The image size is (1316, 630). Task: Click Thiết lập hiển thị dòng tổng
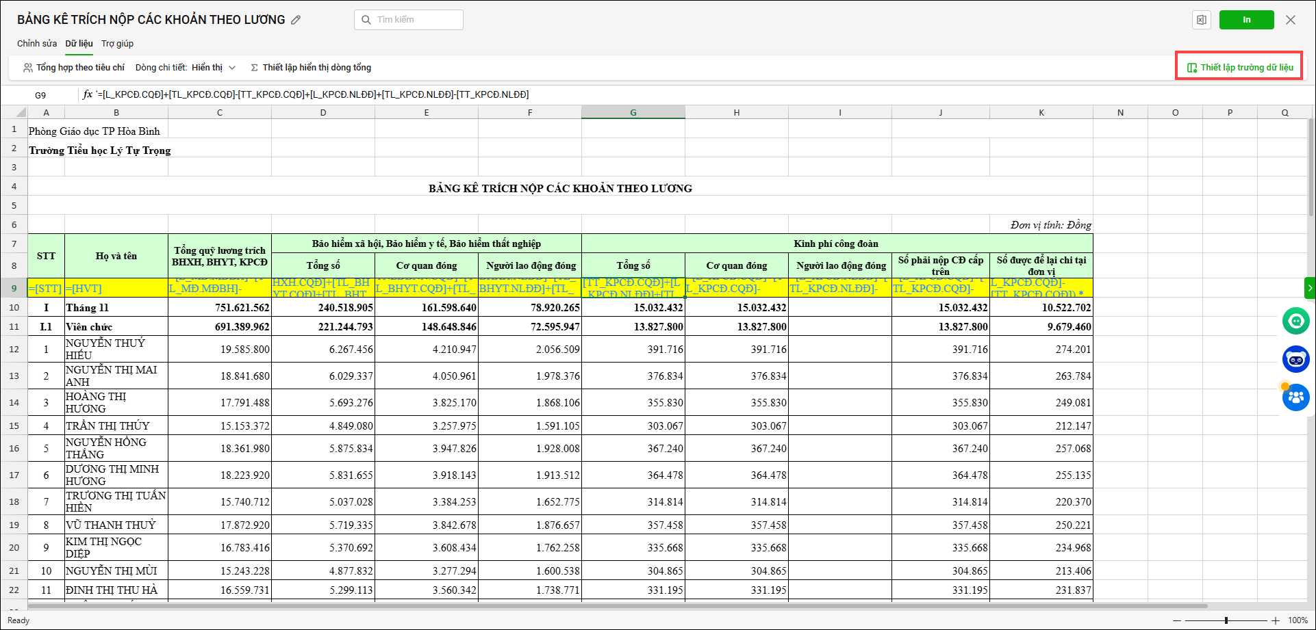pos(311,68)
